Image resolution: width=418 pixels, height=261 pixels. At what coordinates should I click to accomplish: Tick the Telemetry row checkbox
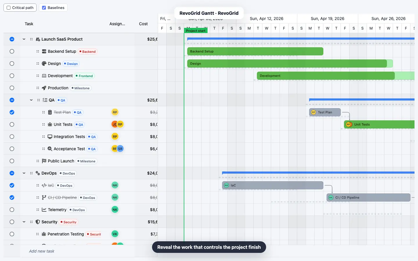12,210
